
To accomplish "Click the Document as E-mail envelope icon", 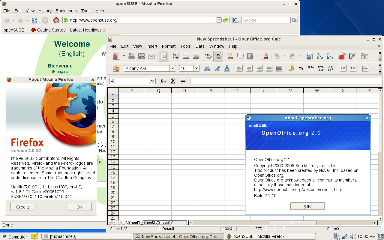I will coord(151,56).
